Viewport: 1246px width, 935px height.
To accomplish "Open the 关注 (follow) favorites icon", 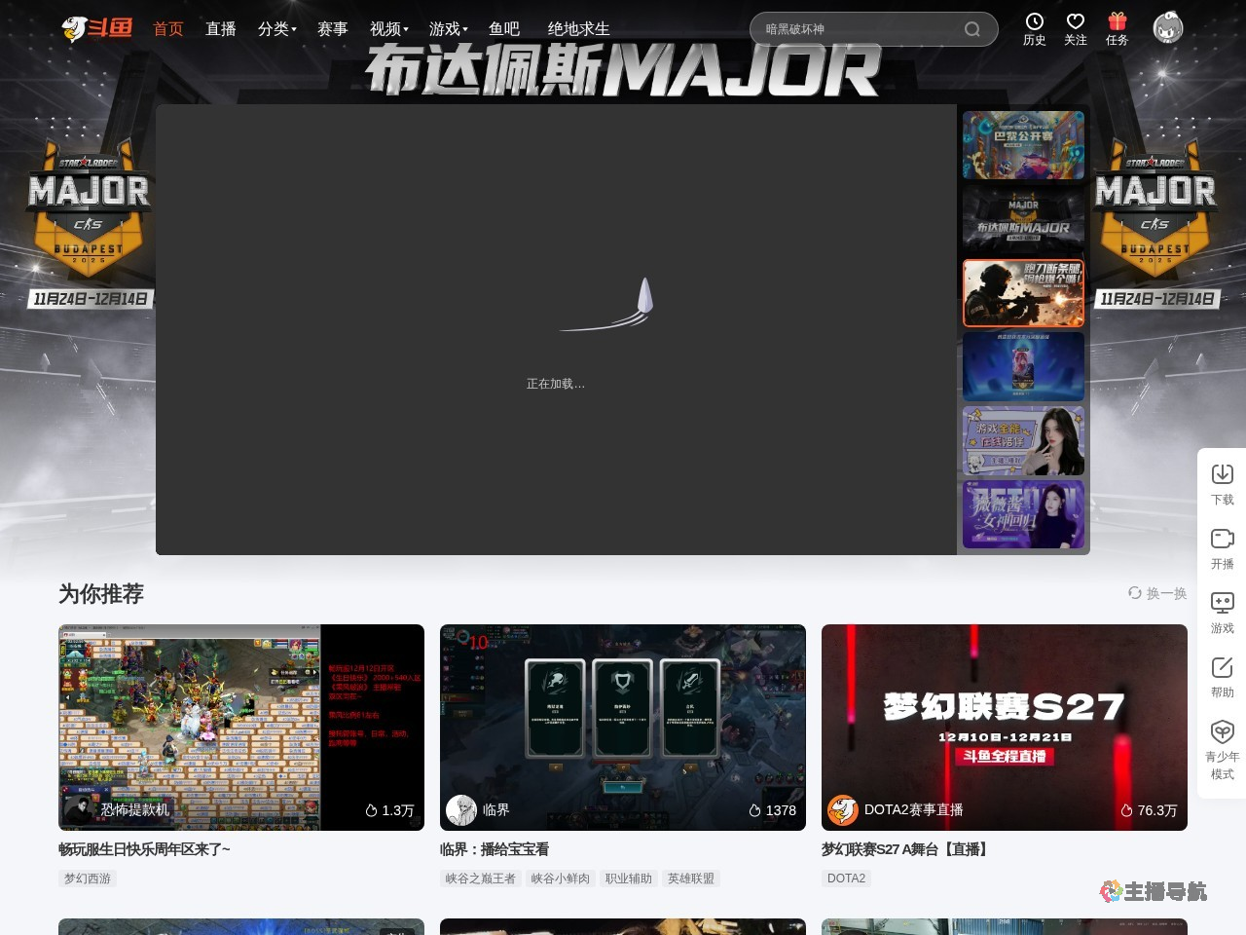I will (1075, 28).
